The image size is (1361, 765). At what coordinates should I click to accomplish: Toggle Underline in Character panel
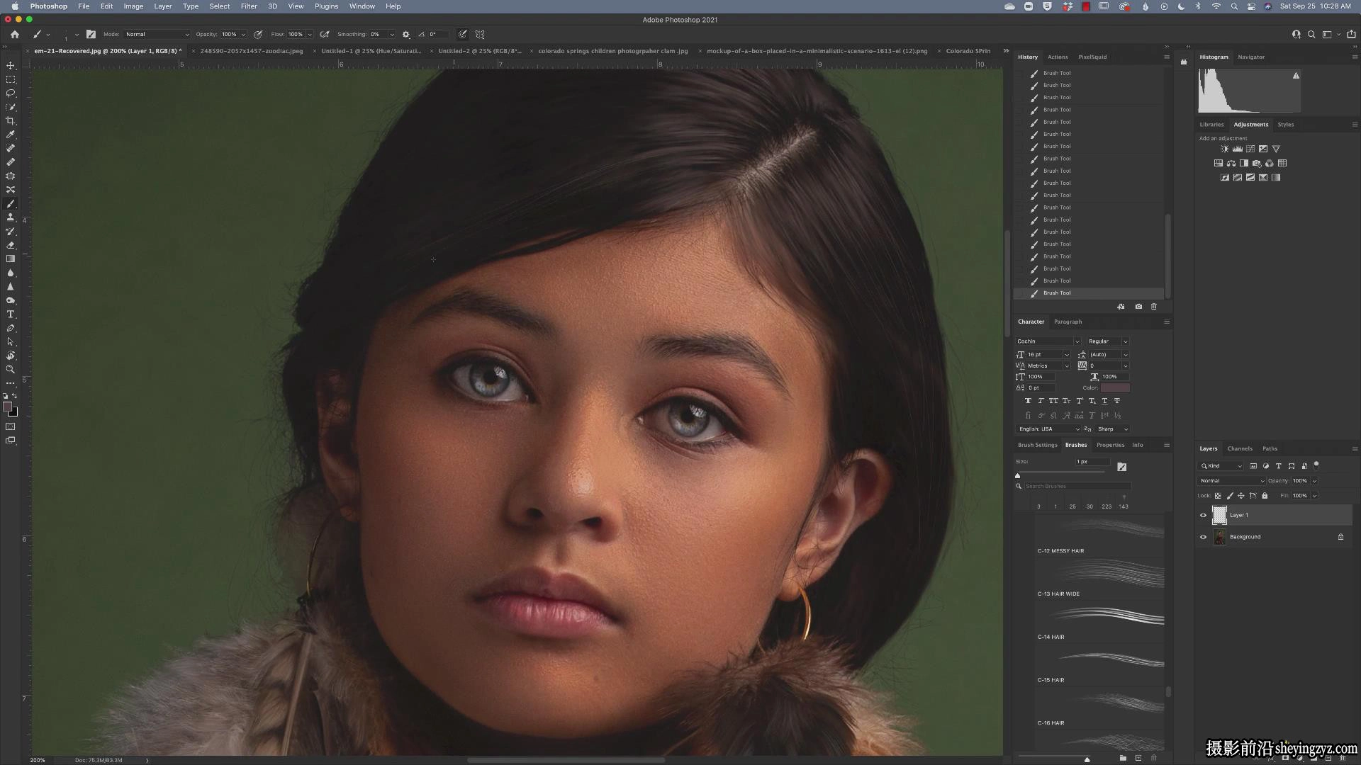(1104, 401)
